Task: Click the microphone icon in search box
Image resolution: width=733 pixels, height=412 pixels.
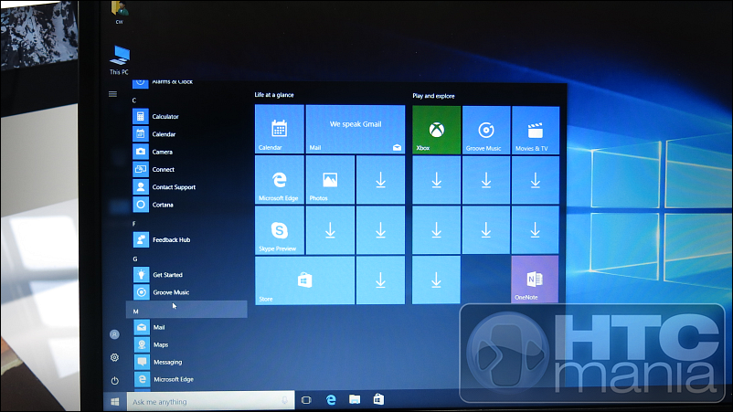Action: pos(284,401)
